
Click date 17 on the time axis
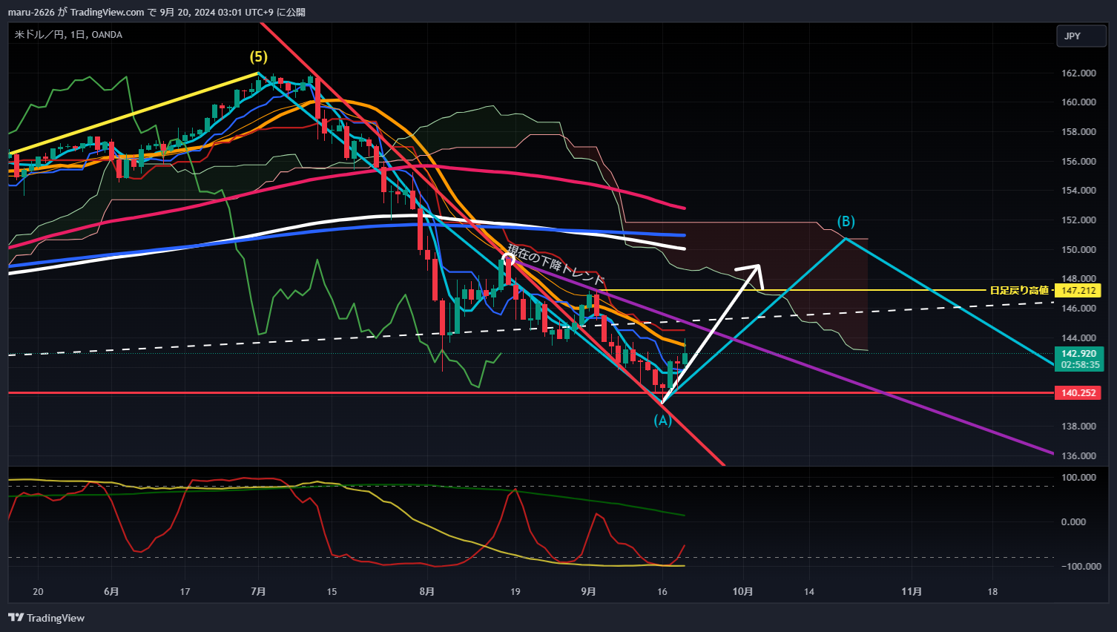point(185,592)
